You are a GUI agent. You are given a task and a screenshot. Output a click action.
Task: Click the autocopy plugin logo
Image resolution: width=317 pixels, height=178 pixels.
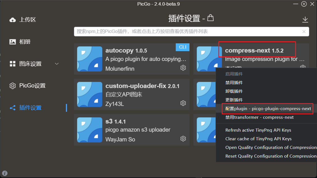click(x=90, y=59)
